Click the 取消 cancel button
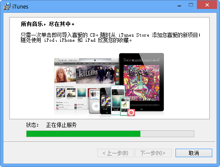 click(194, 153)
